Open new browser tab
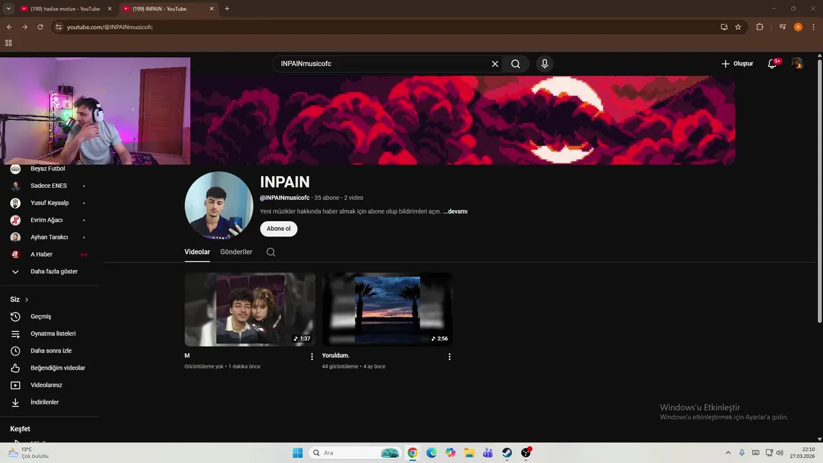 (227, 9)
